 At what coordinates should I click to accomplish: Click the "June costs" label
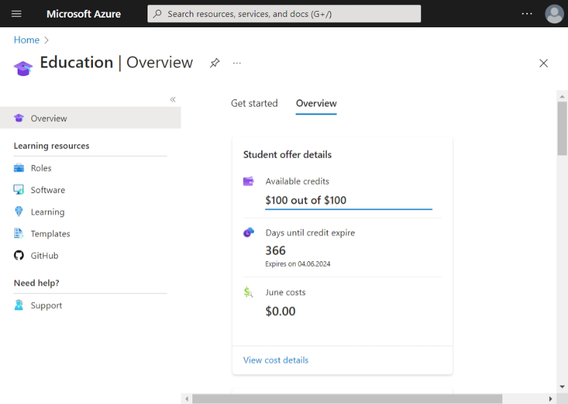point(285,292)
